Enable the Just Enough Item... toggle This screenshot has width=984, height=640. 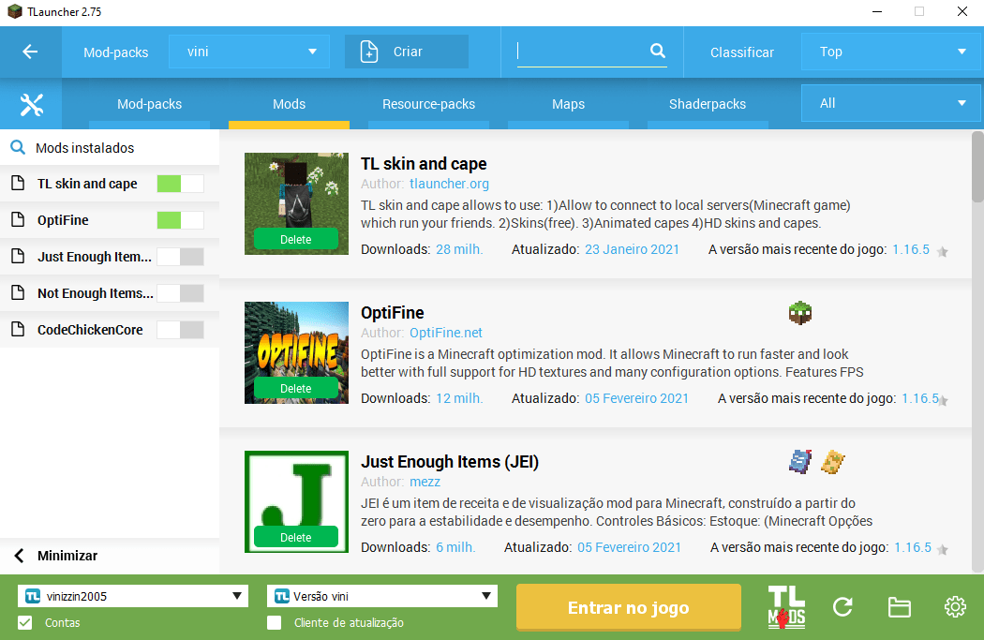pos(180,256)
